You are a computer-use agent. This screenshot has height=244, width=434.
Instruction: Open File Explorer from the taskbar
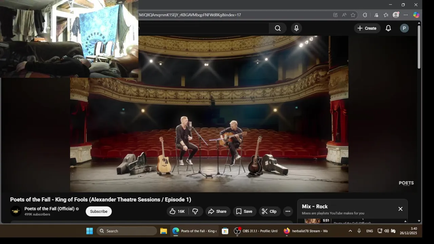click(x=163, y=231)
